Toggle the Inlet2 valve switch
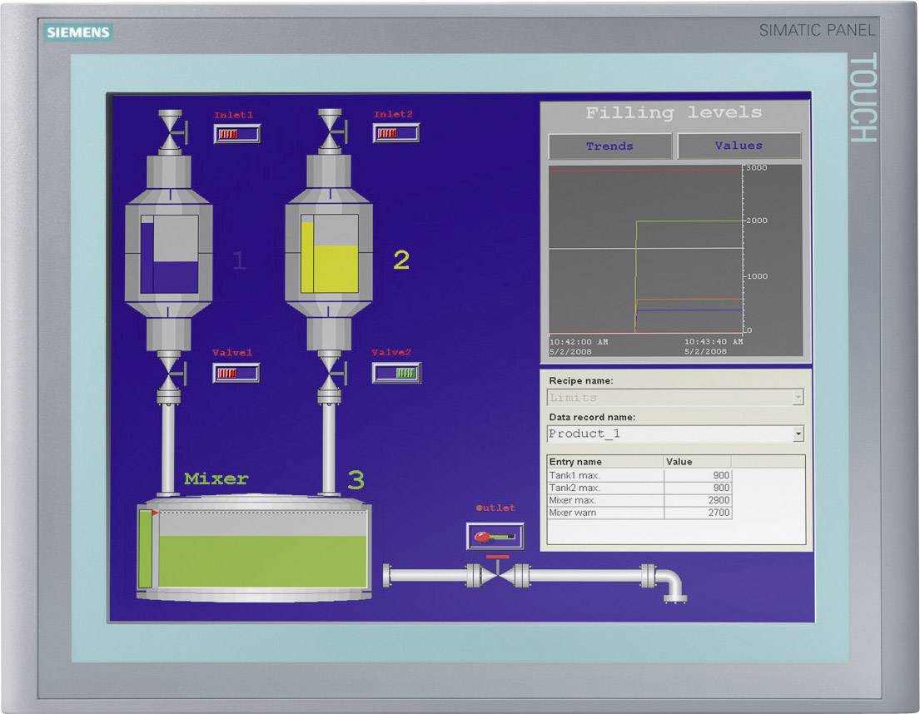Viewport: 920px width, 714px height. (397, 132)
